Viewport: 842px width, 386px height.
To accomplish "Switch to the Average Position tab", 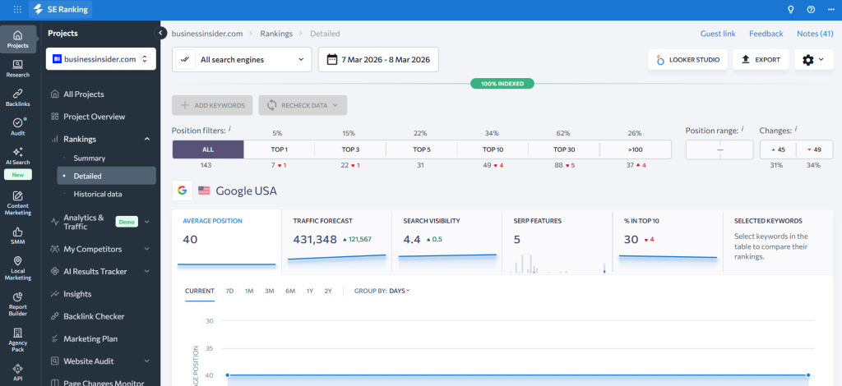I will pyautogui.click(x=227, y=241).
